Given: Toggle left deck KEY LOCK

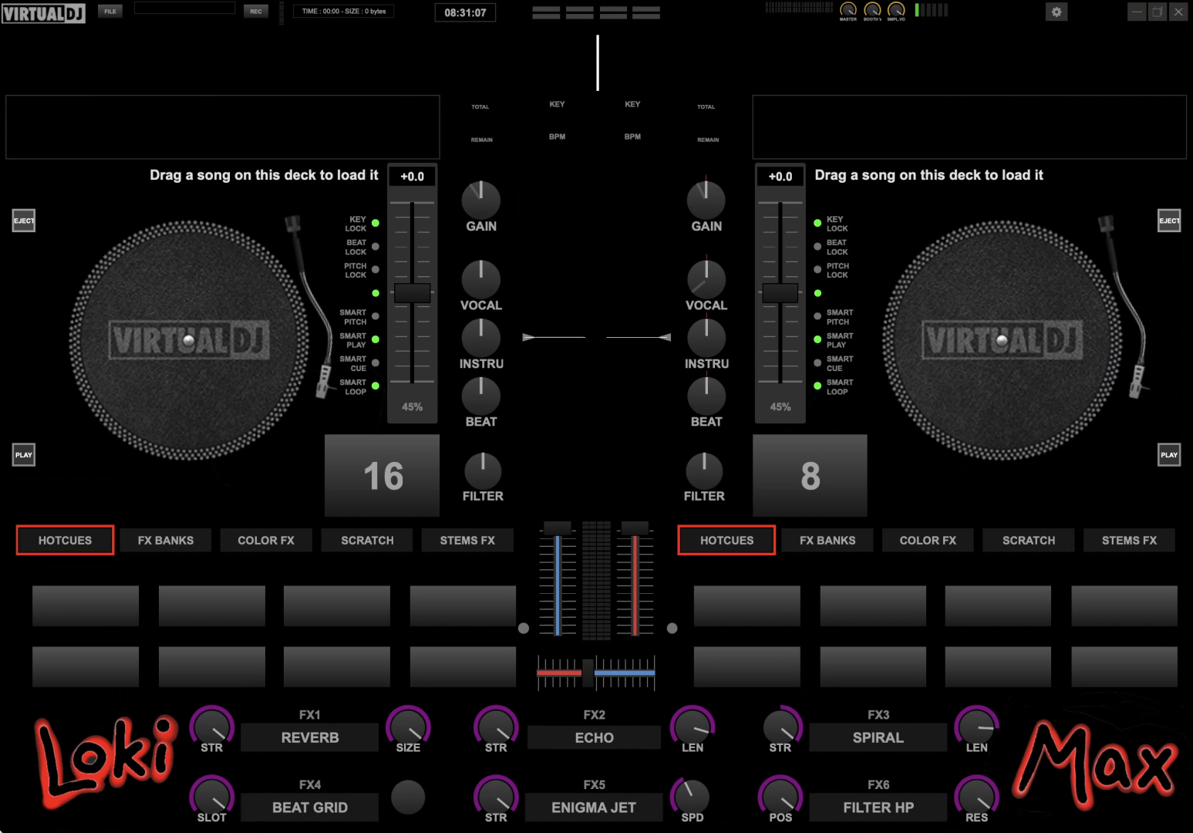Looking at the screenshot, I should [376, 224].
